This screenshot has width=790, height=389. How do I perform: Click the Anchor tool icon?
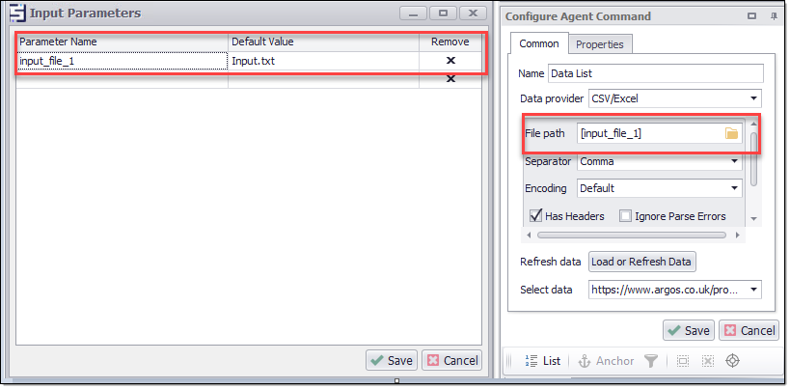[x=606, y=361]
